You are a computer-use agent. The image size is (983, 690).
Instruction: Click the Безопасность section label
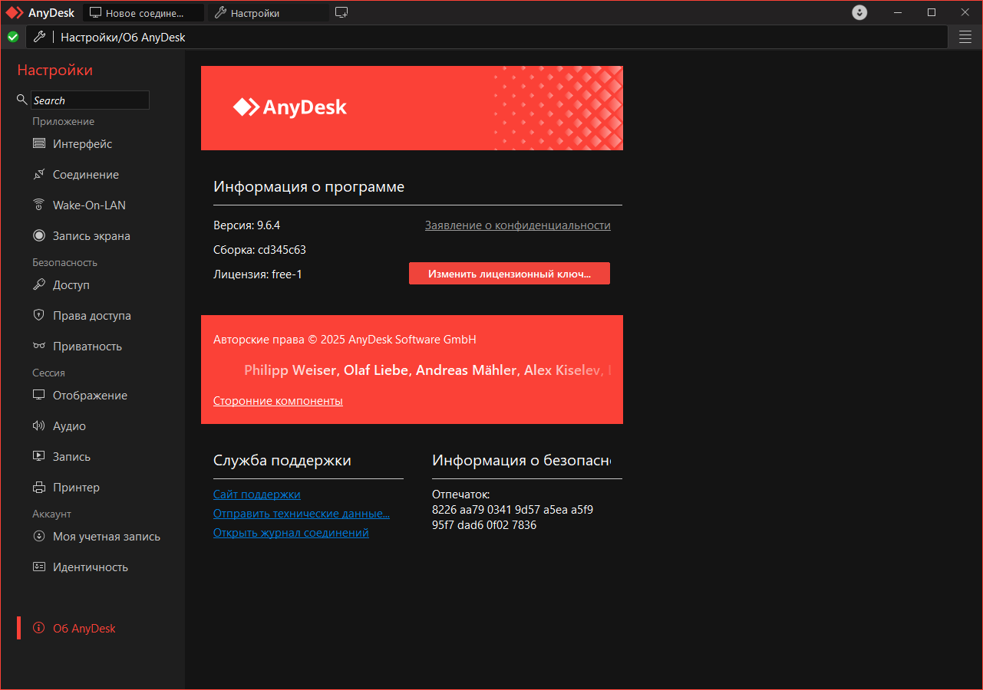(64, 262)
